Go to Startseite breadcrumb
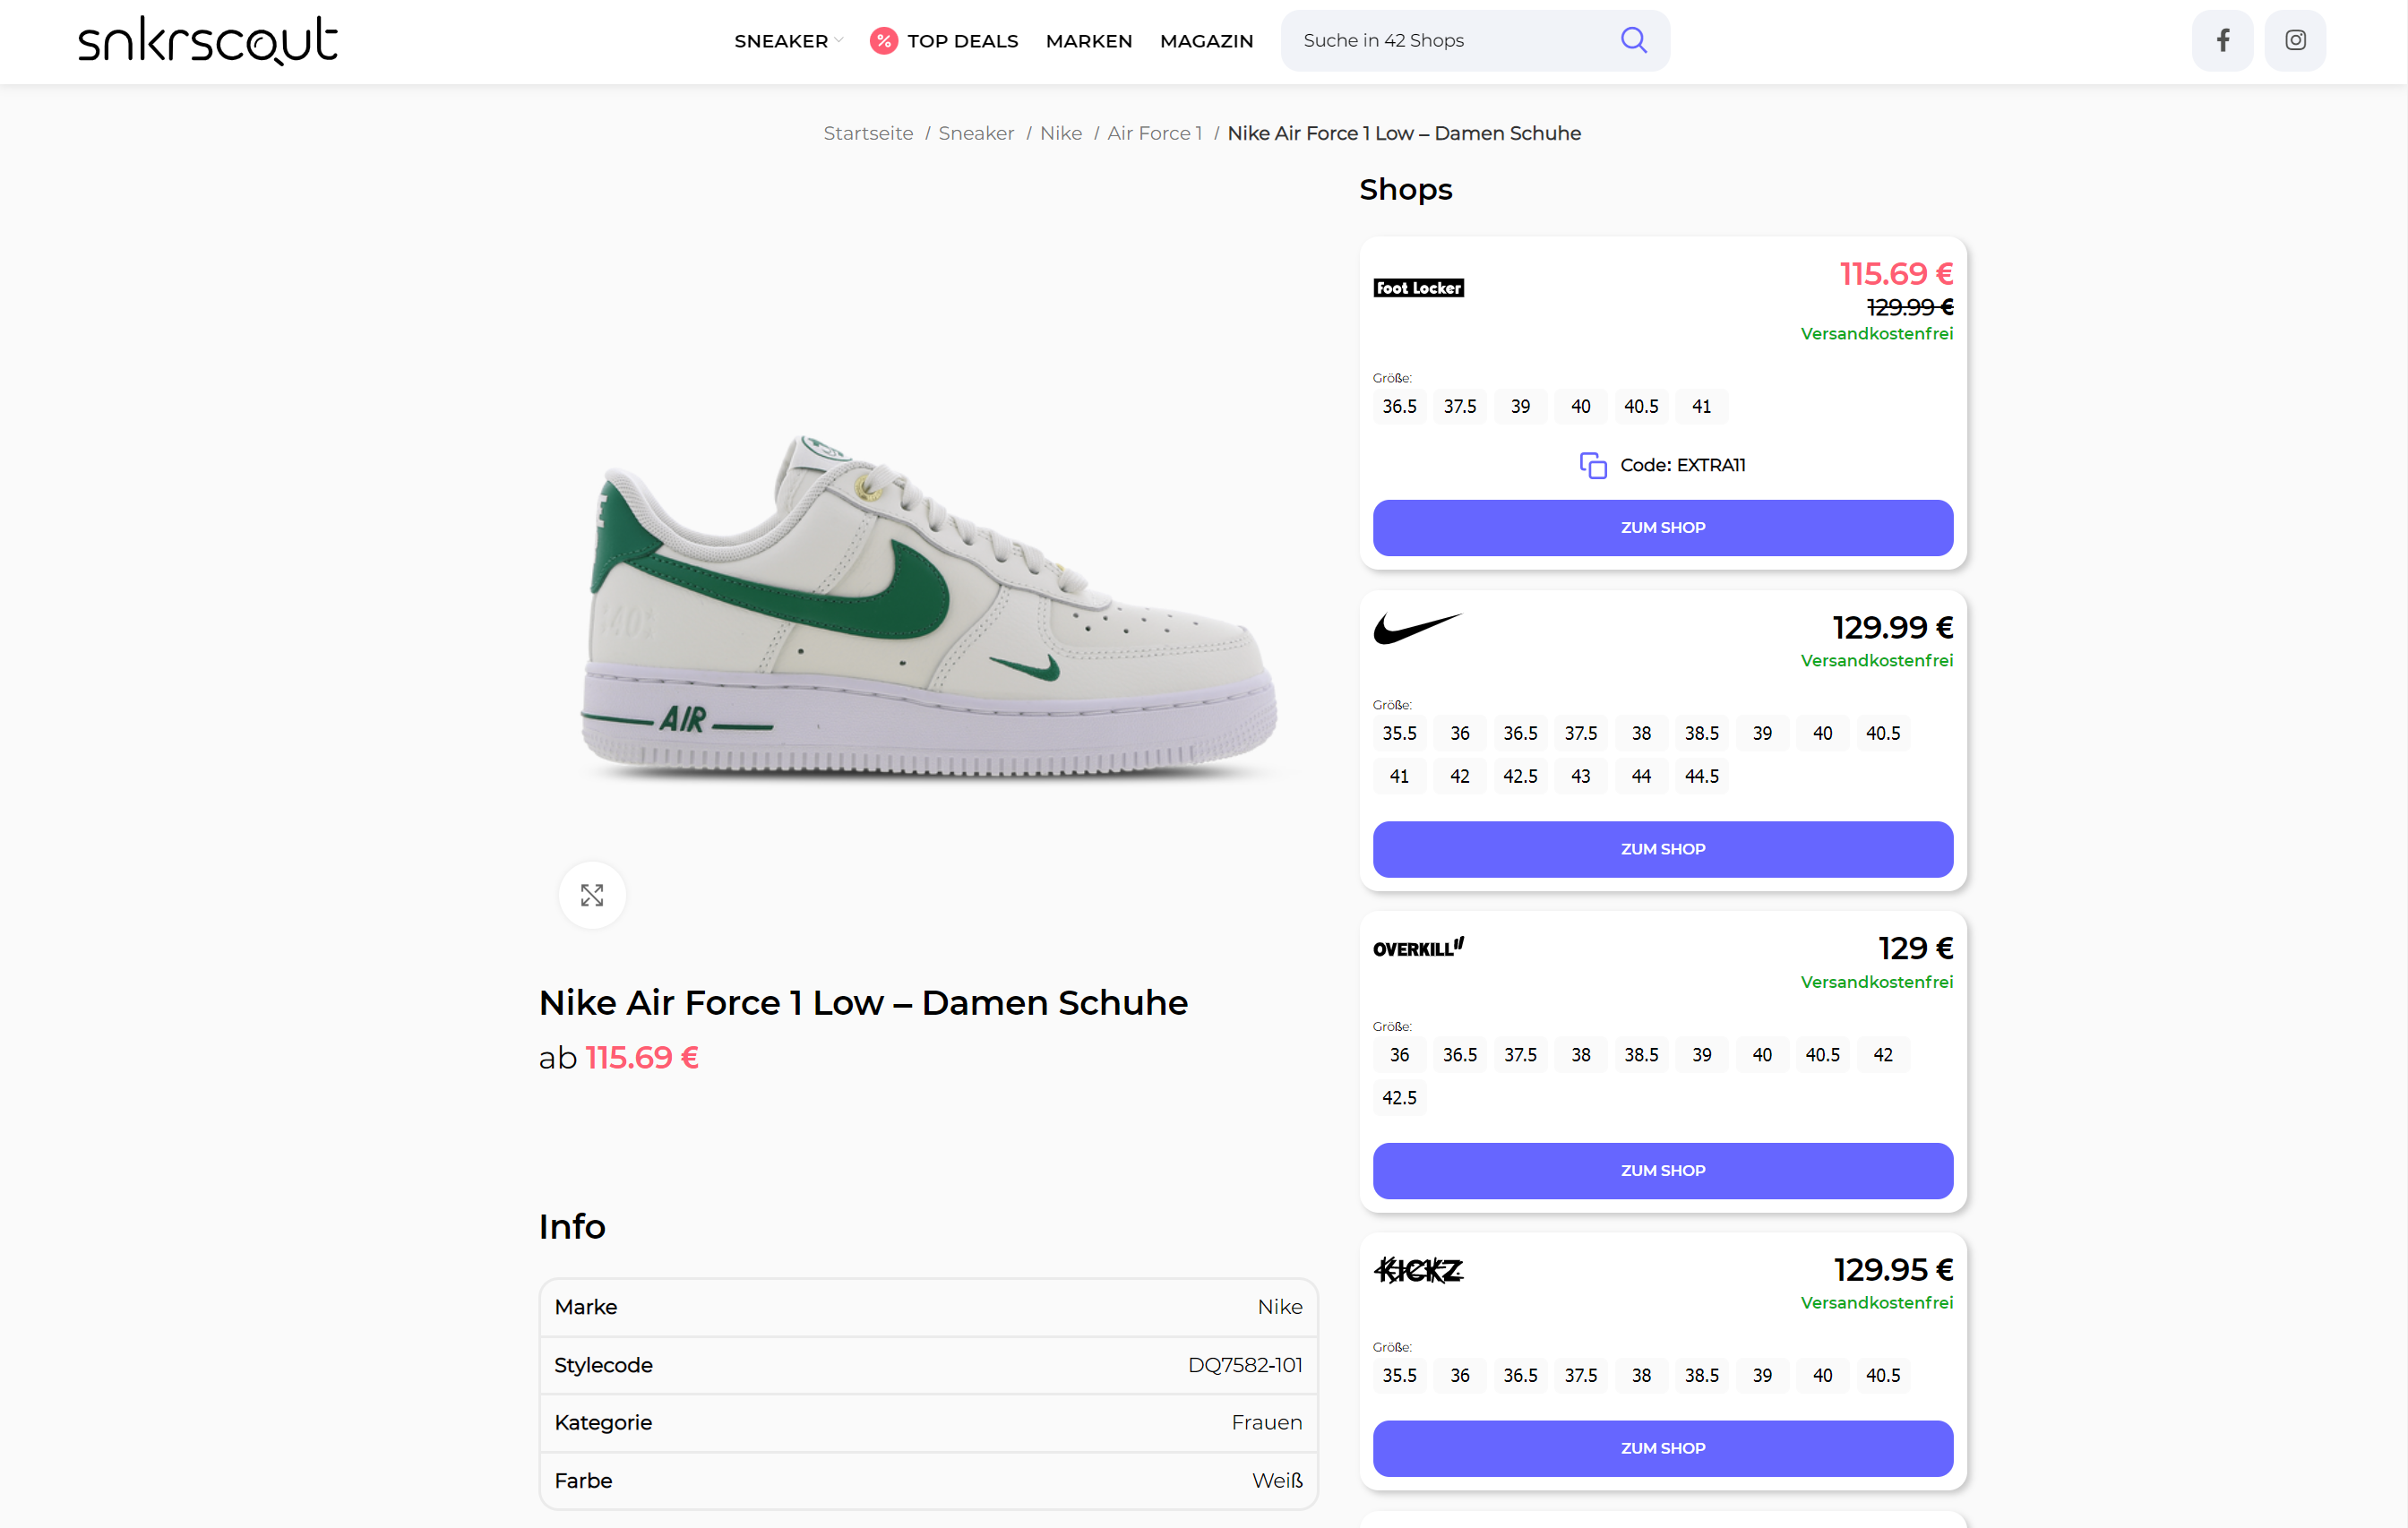The image size is (2408, 1528). pyautogui.click(x=868, y=133)
